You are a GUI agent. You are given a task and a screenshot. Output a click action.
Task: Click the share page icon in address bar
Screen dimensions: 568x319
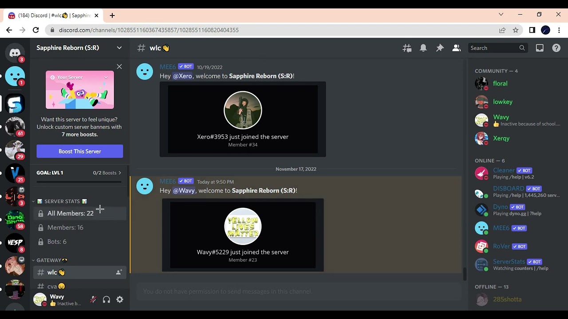click(x=502, y=30)
